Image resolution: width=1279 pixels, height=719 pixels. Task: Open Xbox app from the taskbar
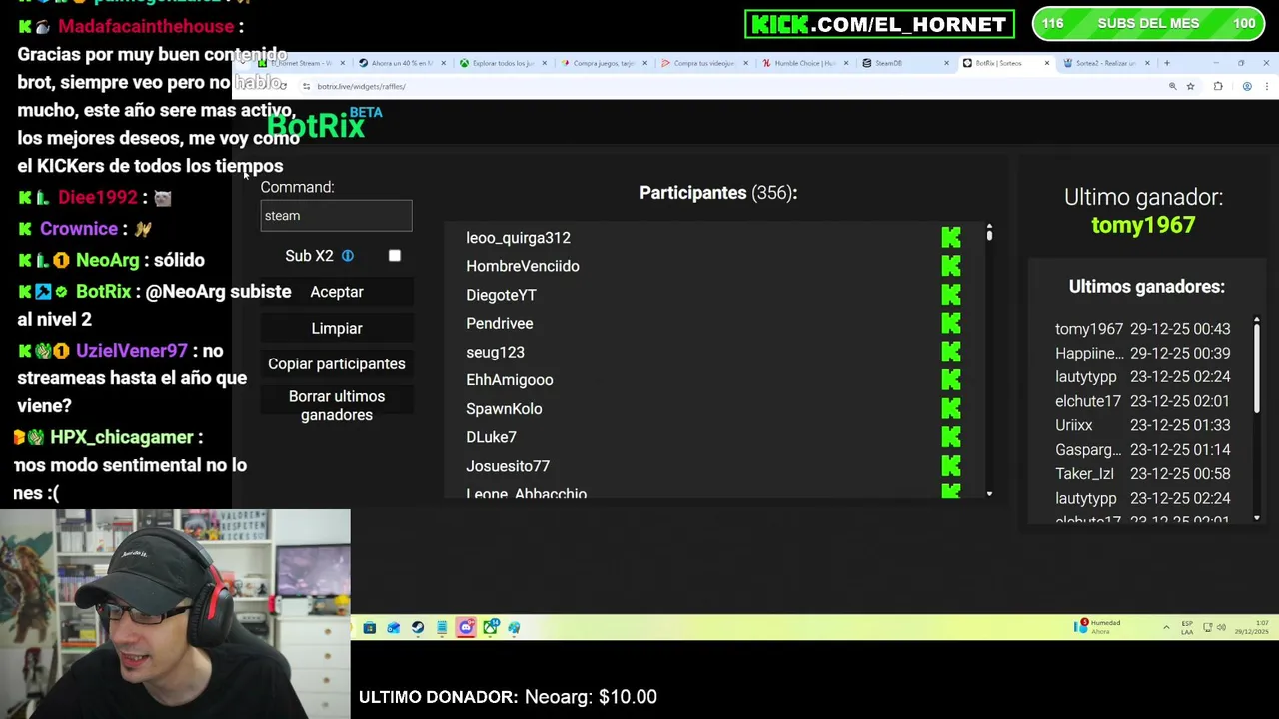(x=491, y=627)
